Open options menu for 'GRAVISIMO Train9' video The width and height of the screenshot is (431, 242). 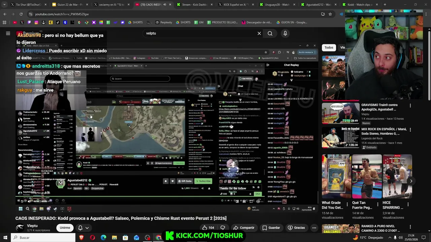[x=410, y=106]
